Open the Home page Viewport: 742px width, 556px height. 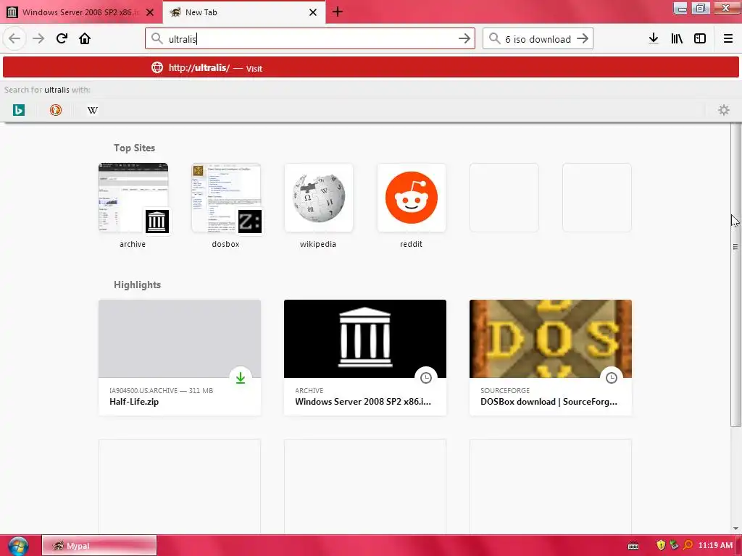[85, 38]
